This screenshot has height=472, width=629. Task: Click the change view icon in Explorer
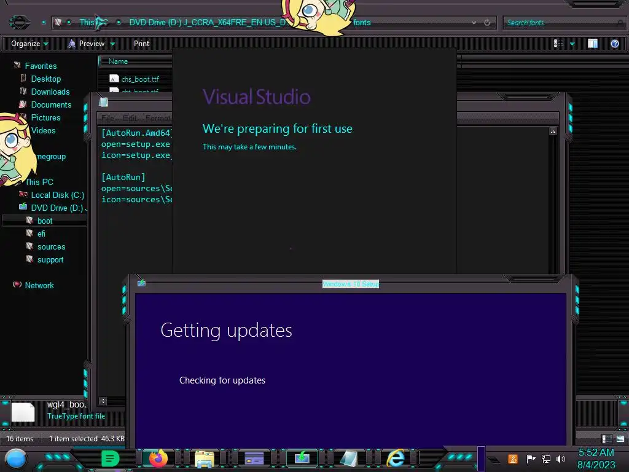point(558,44)
